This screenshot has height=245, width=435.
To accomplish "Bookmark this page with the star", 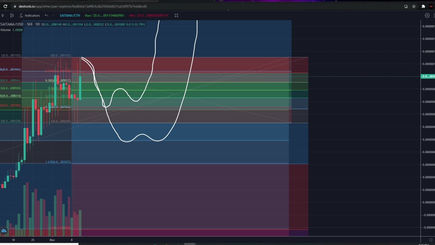I will (x=414, y=6).
